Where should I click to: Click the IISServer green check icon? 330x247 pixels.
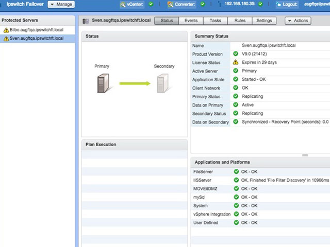coord(236,180)
